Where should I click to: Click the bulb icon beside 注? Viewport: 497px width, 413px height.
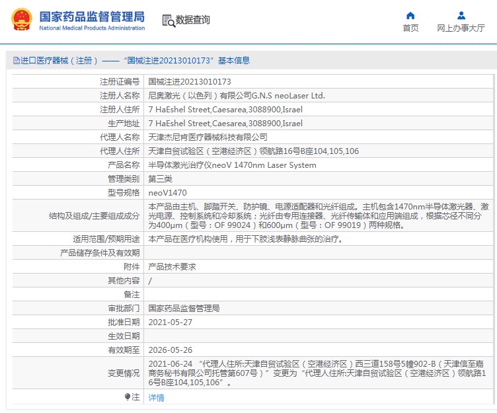(x=128, y=396)
